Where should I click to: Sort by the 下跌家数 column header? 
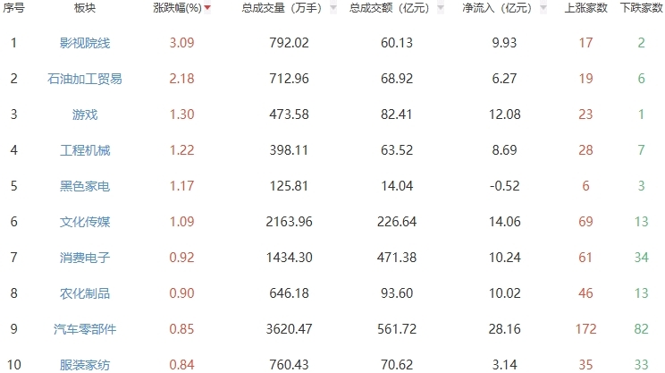[641, 8]
